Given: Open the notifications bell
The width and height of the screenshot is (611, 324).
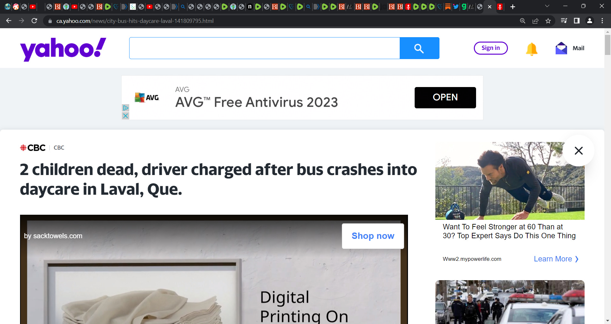Looking at the screenshot, I should [531, 49].
